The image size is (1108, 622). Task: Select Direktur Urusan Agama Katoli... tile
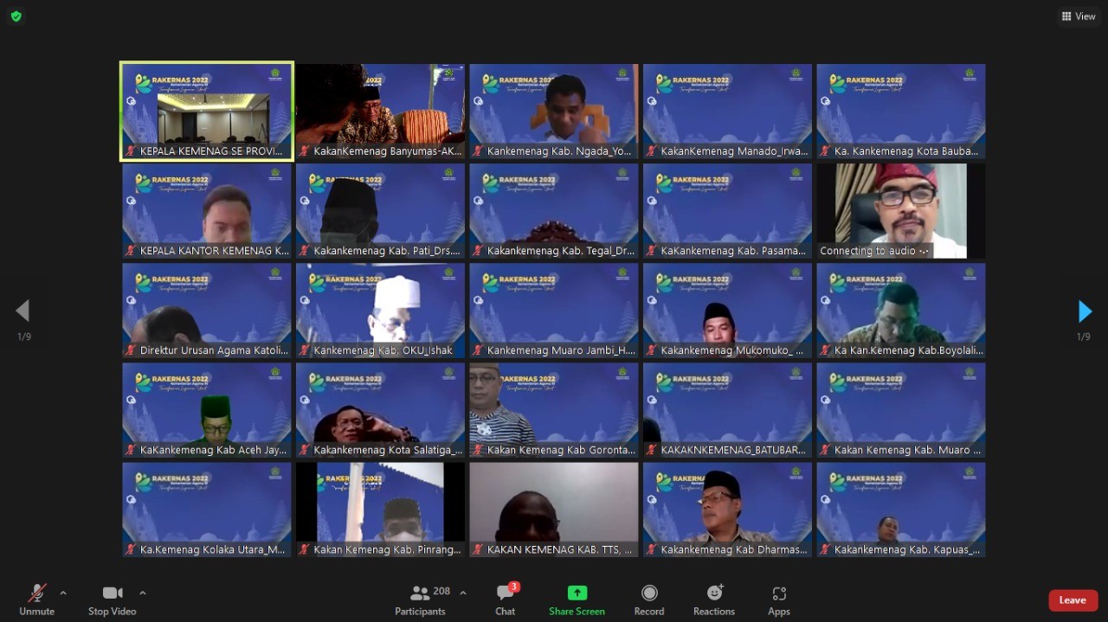(207, 311)
